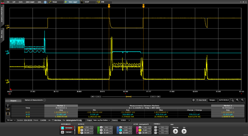Collapse the Markers & Measurements panel
The height and width of the screenshot is (136, 248).
45,100
